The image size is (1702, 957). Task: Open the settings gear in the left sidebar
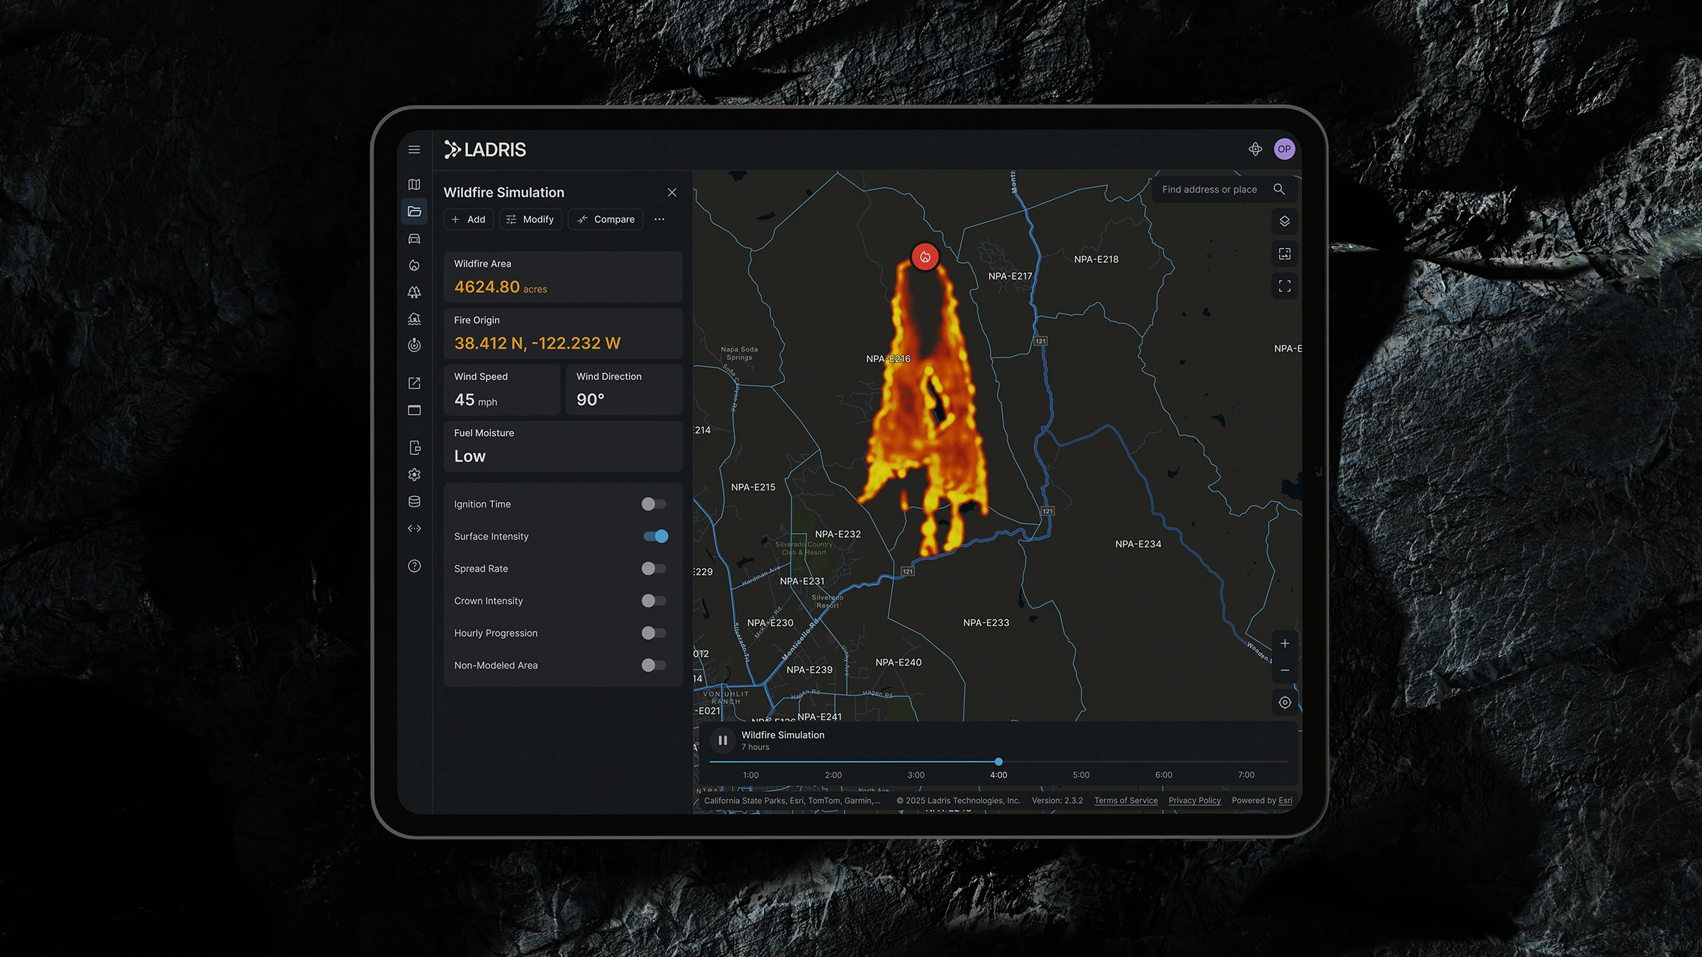pyautogui.click(x=415, y=474)
